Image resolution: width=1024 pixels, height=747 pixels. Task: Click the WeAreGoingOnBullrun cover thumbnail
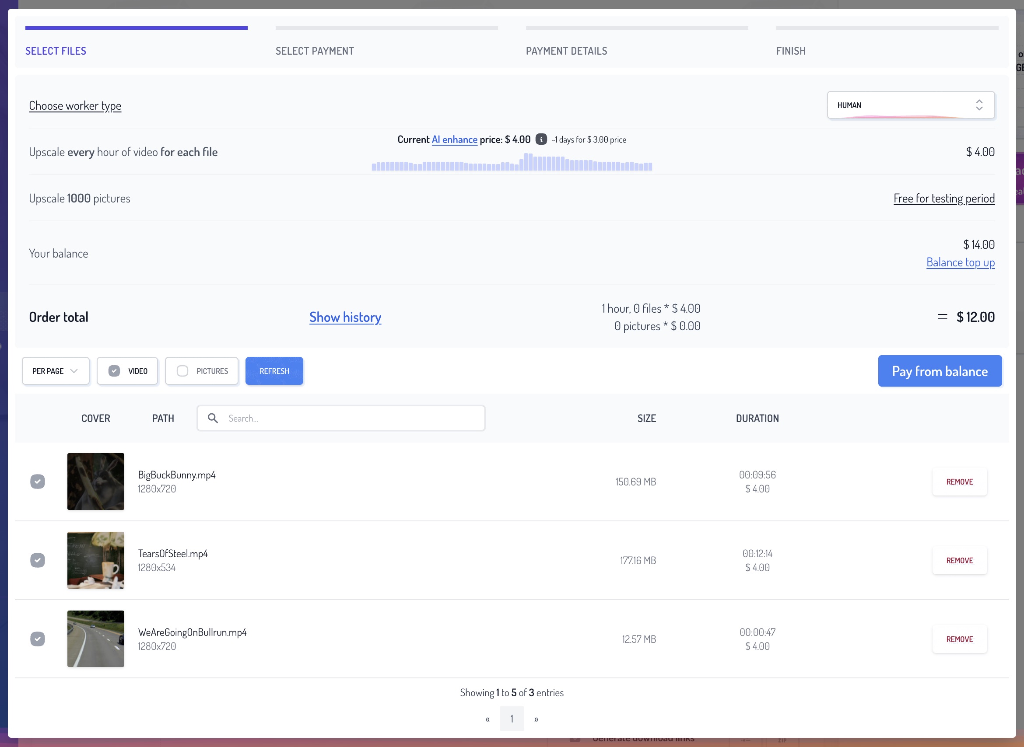pyautogui.click(x=95, y=639)
